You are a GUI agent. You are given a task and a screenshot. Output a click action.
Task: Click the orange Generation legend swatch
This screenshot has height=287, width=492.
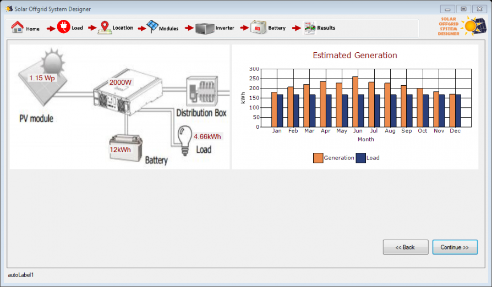(x=318, y=158)
